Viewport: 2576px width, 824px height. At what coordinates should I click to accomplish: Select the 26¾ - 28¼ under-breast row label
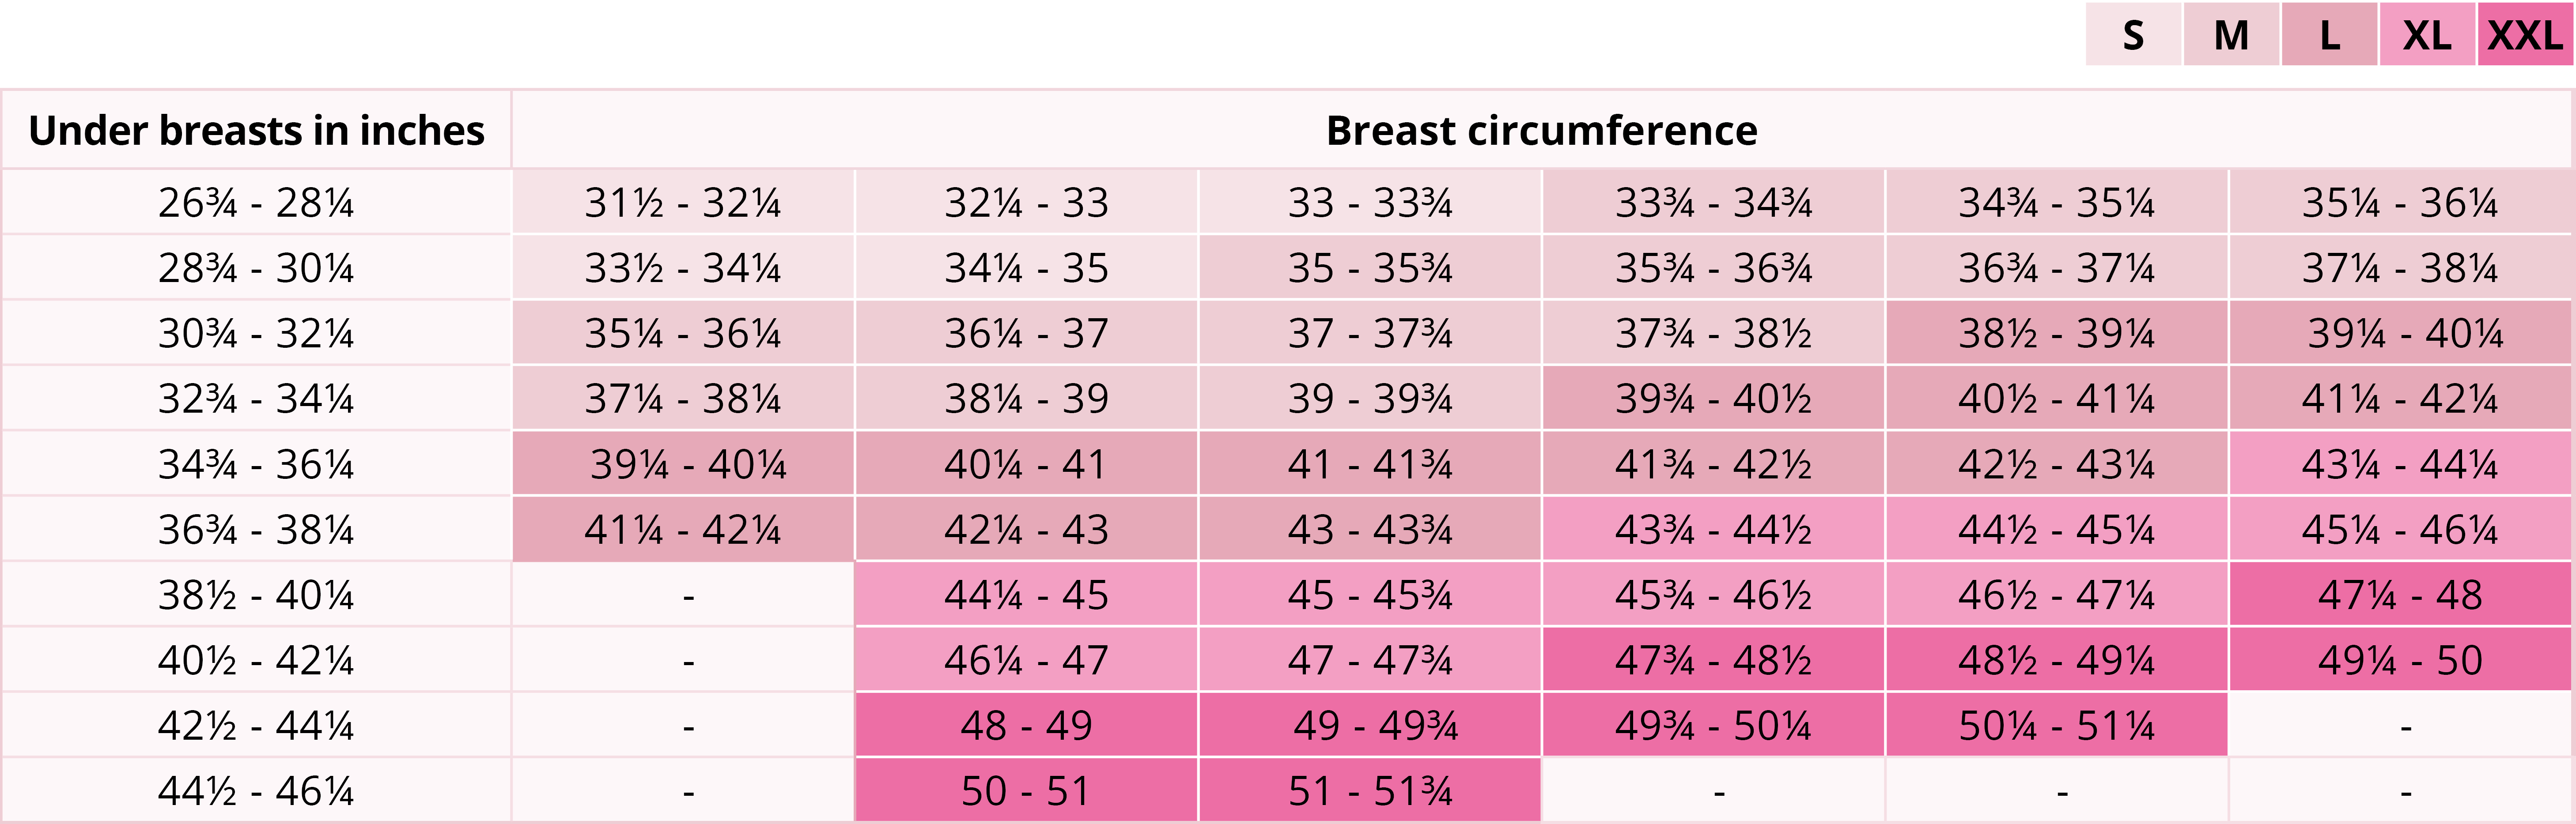pyautogui.click(x=256, y=203)
